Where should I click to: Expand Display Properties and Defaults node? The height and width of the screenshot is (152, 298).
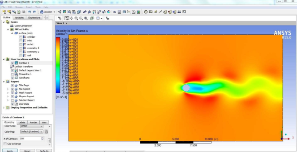(x=3, y=108)
